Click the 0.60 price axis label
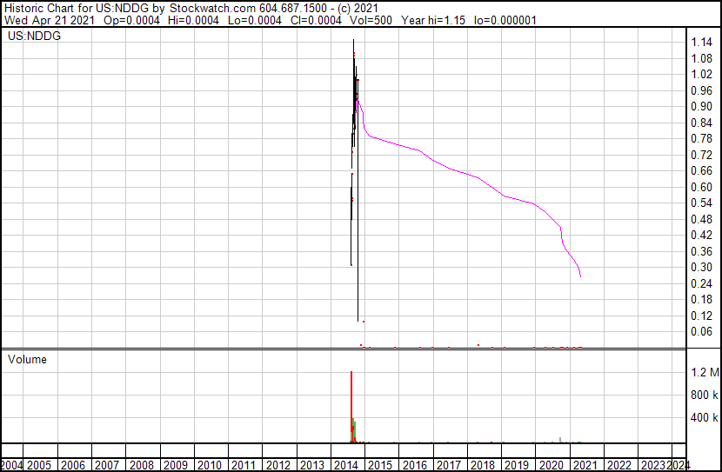This screenshot has width=722, height=472. (702, 187)
